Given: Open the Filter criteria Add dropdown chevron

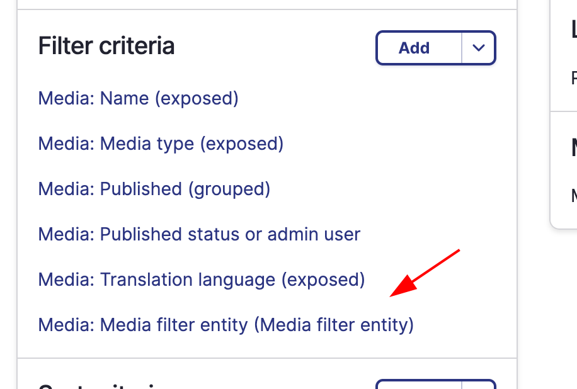Looking at the screenshot, I should tap(478, 48).
